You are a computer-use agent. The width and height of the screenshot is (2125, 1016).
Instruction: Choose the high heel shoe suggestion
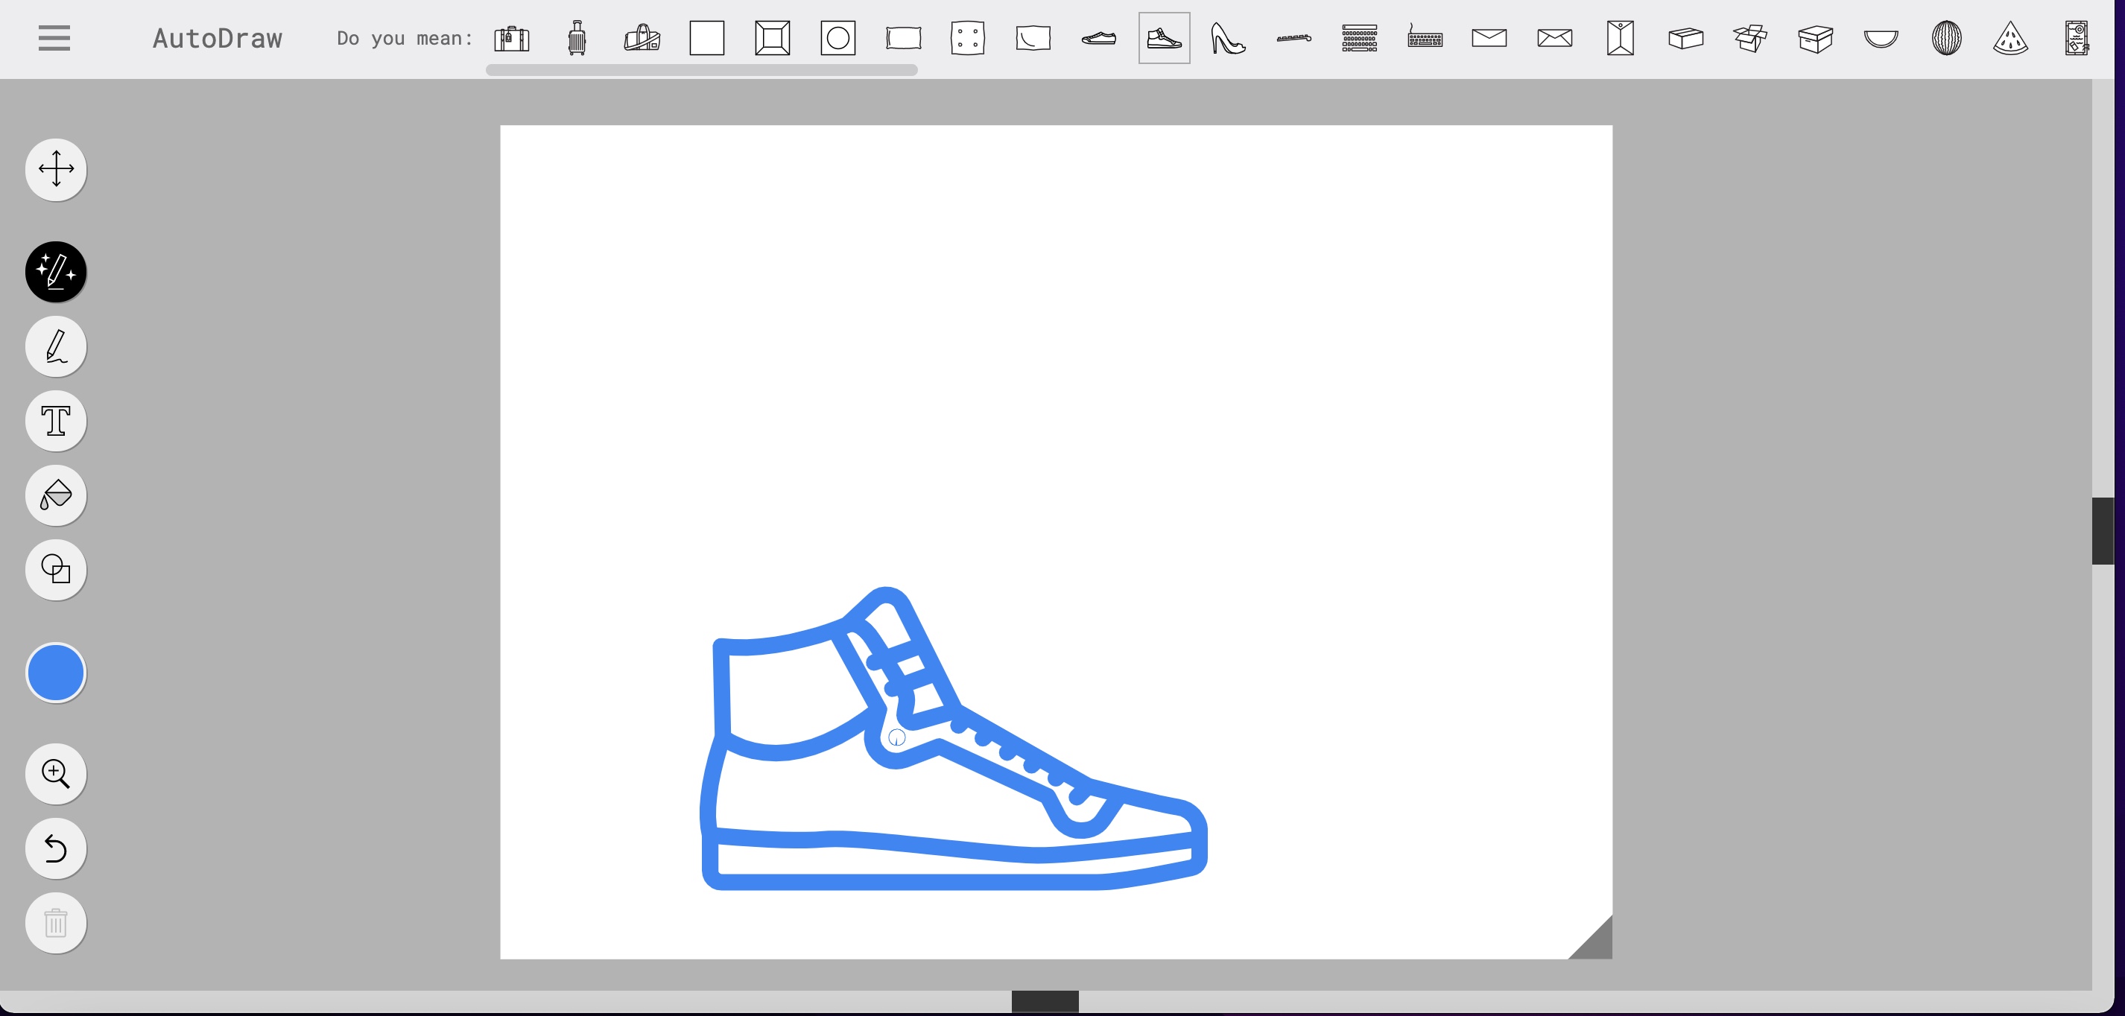(1227, 38)
